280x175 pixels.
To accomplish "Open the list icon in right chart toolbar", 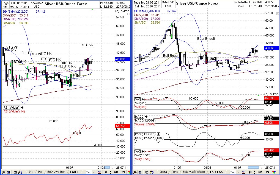I will click(147, 172).
